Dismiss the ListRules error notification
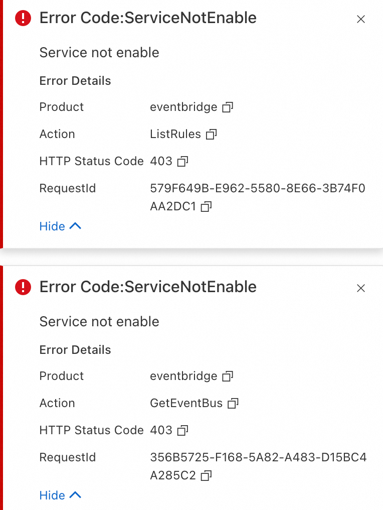Image resolution: width=383 pixels, height=510 pixels. tap(360, 19)
